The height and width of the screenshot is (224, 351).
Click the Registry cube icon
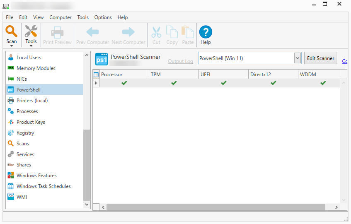click(x=11, y=133)
